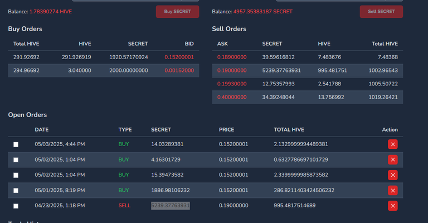Click the Total HIVE value 1019.26421

tap(383, 97)
